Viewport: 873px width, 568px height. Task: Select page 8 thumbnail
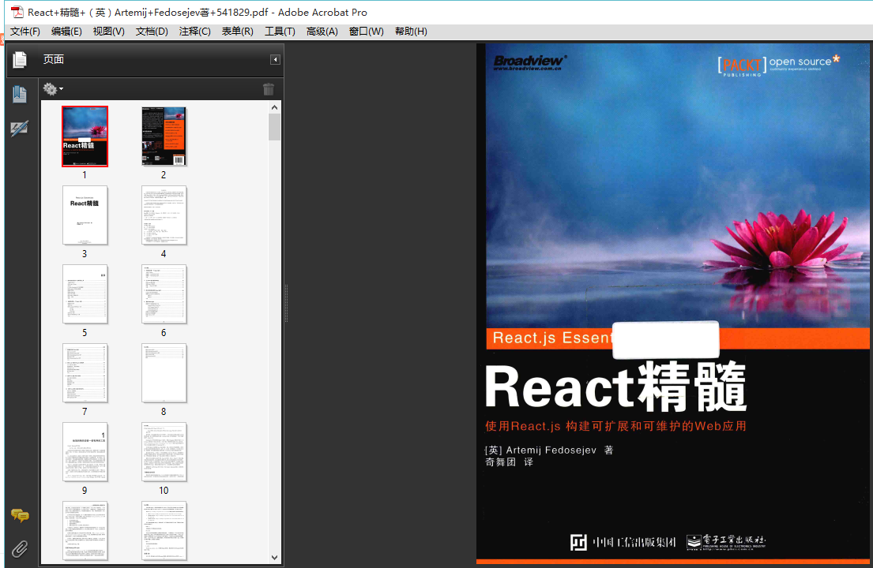[164, 373]
